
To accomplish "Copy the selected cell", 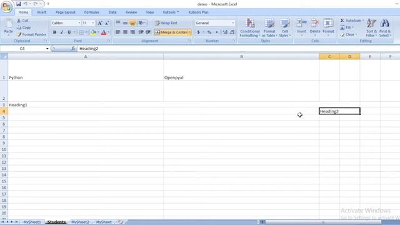I will click(24, 27).
